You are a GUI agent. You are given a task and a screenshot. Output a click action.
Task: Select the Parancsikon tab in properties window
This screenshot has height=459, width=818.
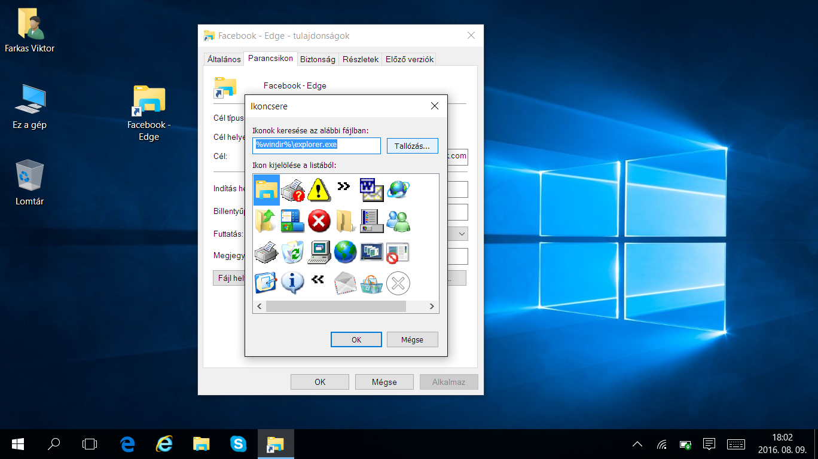click(x=271, y=58)
